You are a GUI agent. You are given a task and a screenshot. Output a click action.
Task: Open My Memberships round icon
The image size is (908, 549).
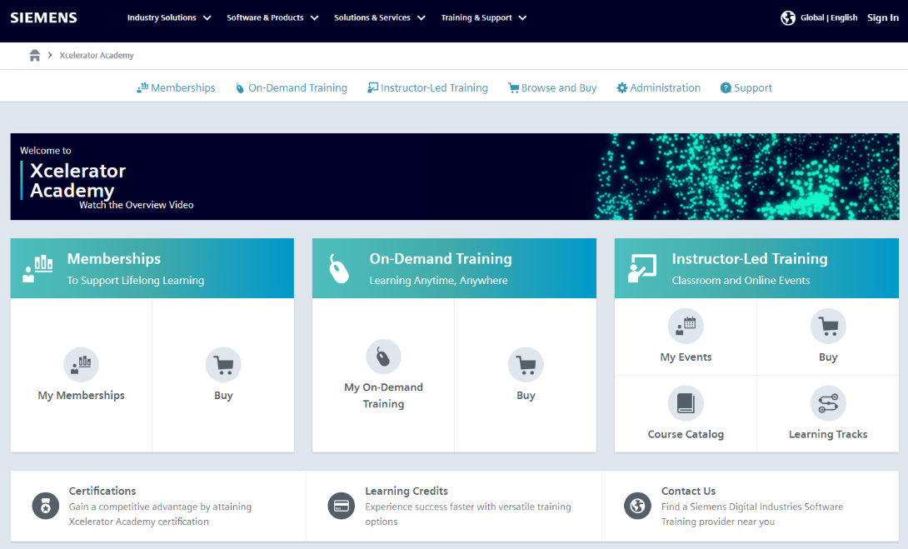click(x=81, y=365)
